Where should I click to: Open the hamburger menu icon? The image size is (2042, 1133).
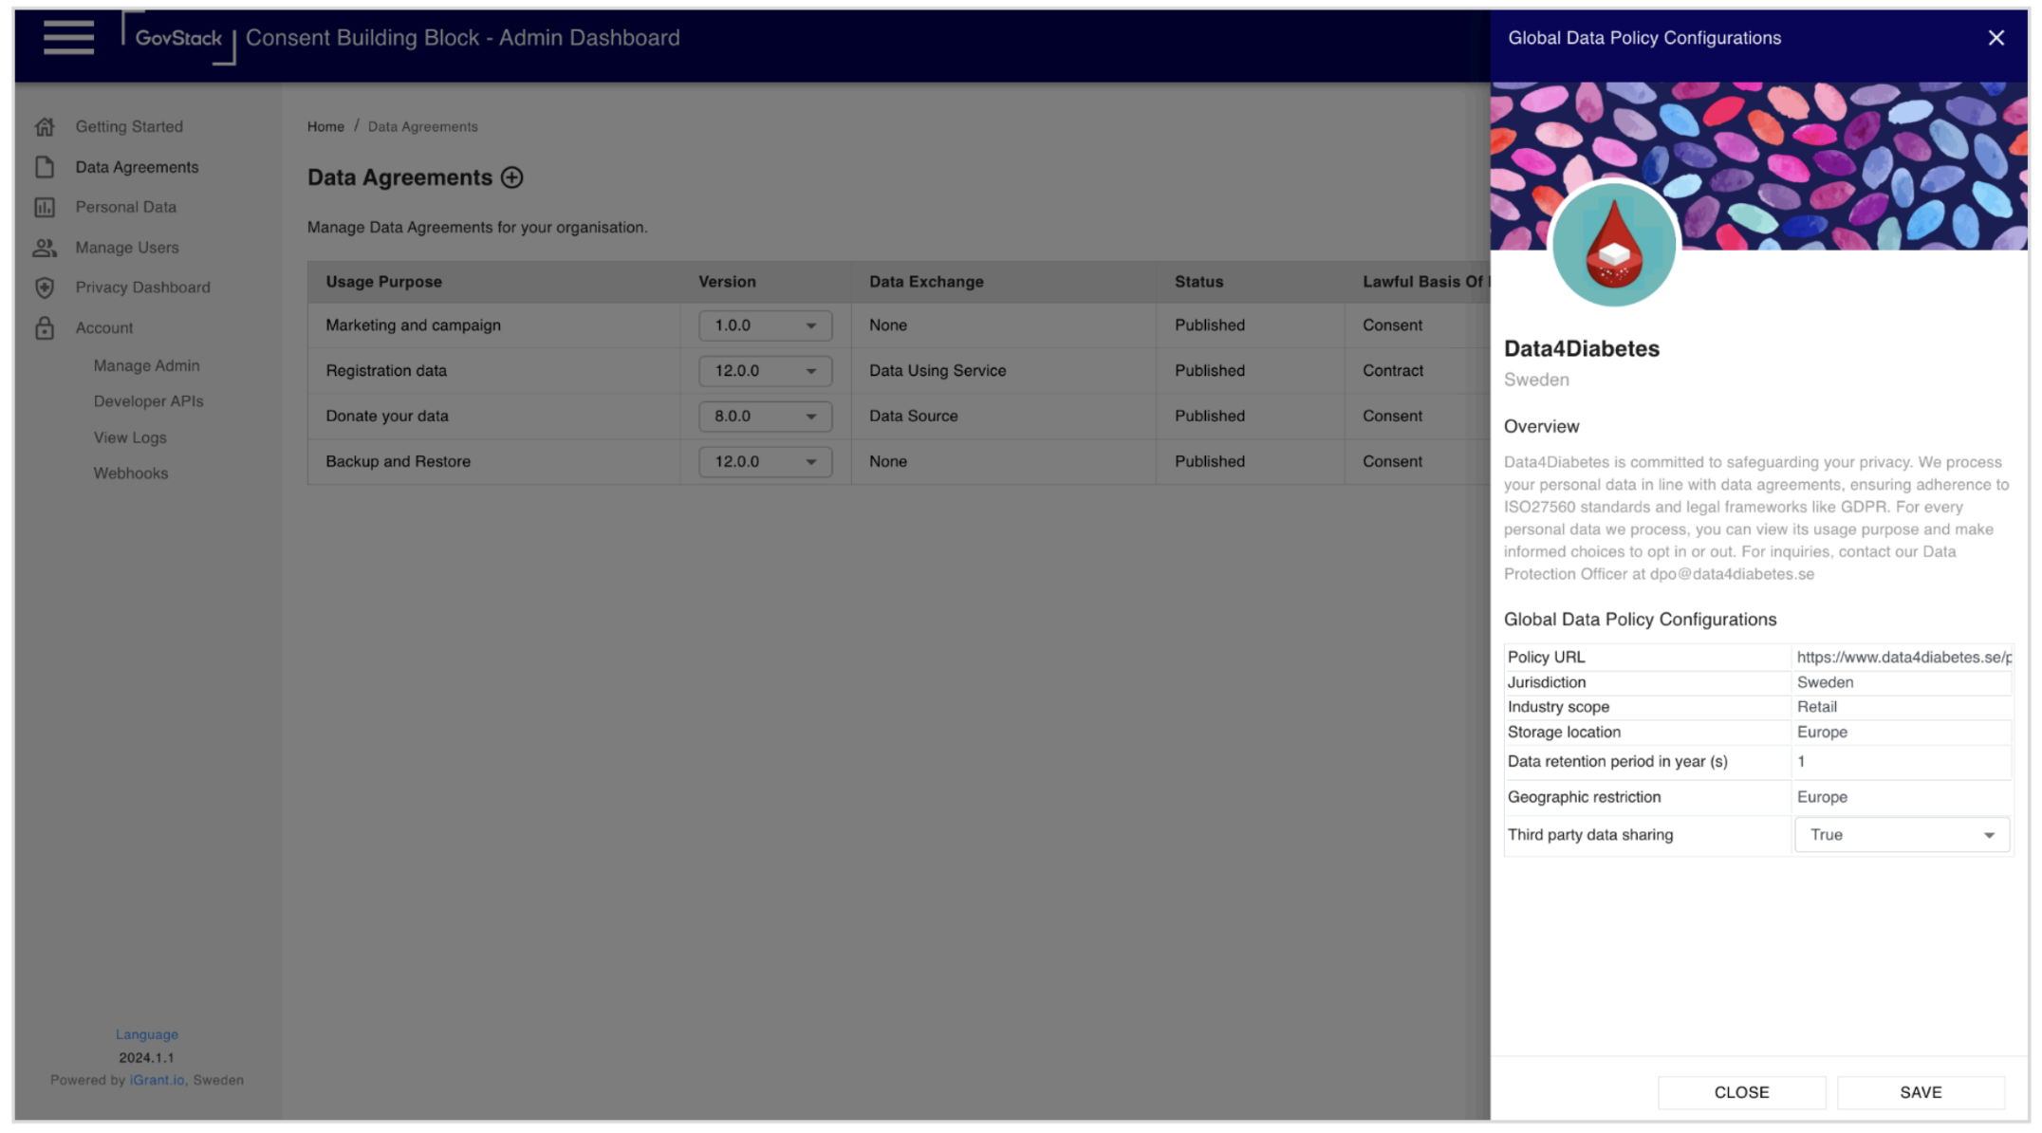pyautogui.click(x=68, y=38)
